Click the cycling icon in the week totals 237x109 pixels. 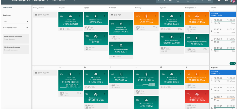[212, 40]
